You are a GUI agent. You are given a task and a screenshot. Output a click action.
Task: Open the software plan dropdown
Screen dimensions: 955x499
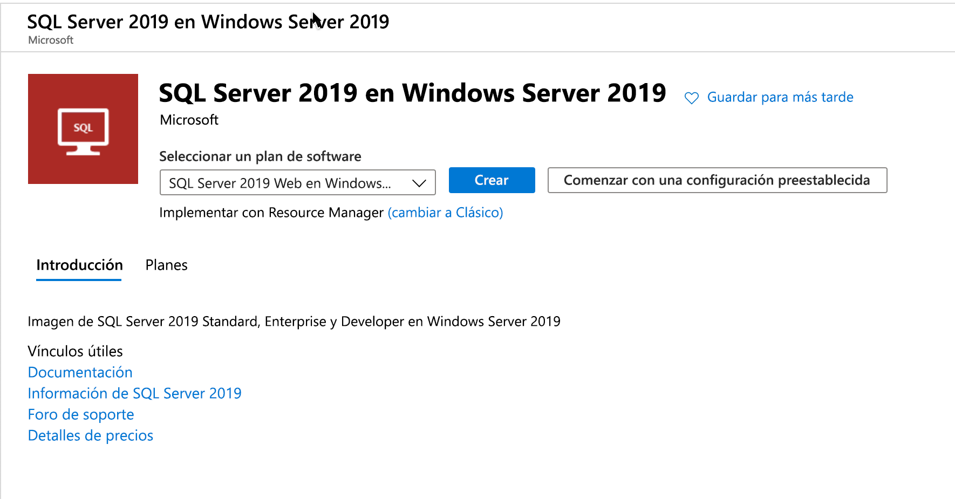click(x=297, y=182)
